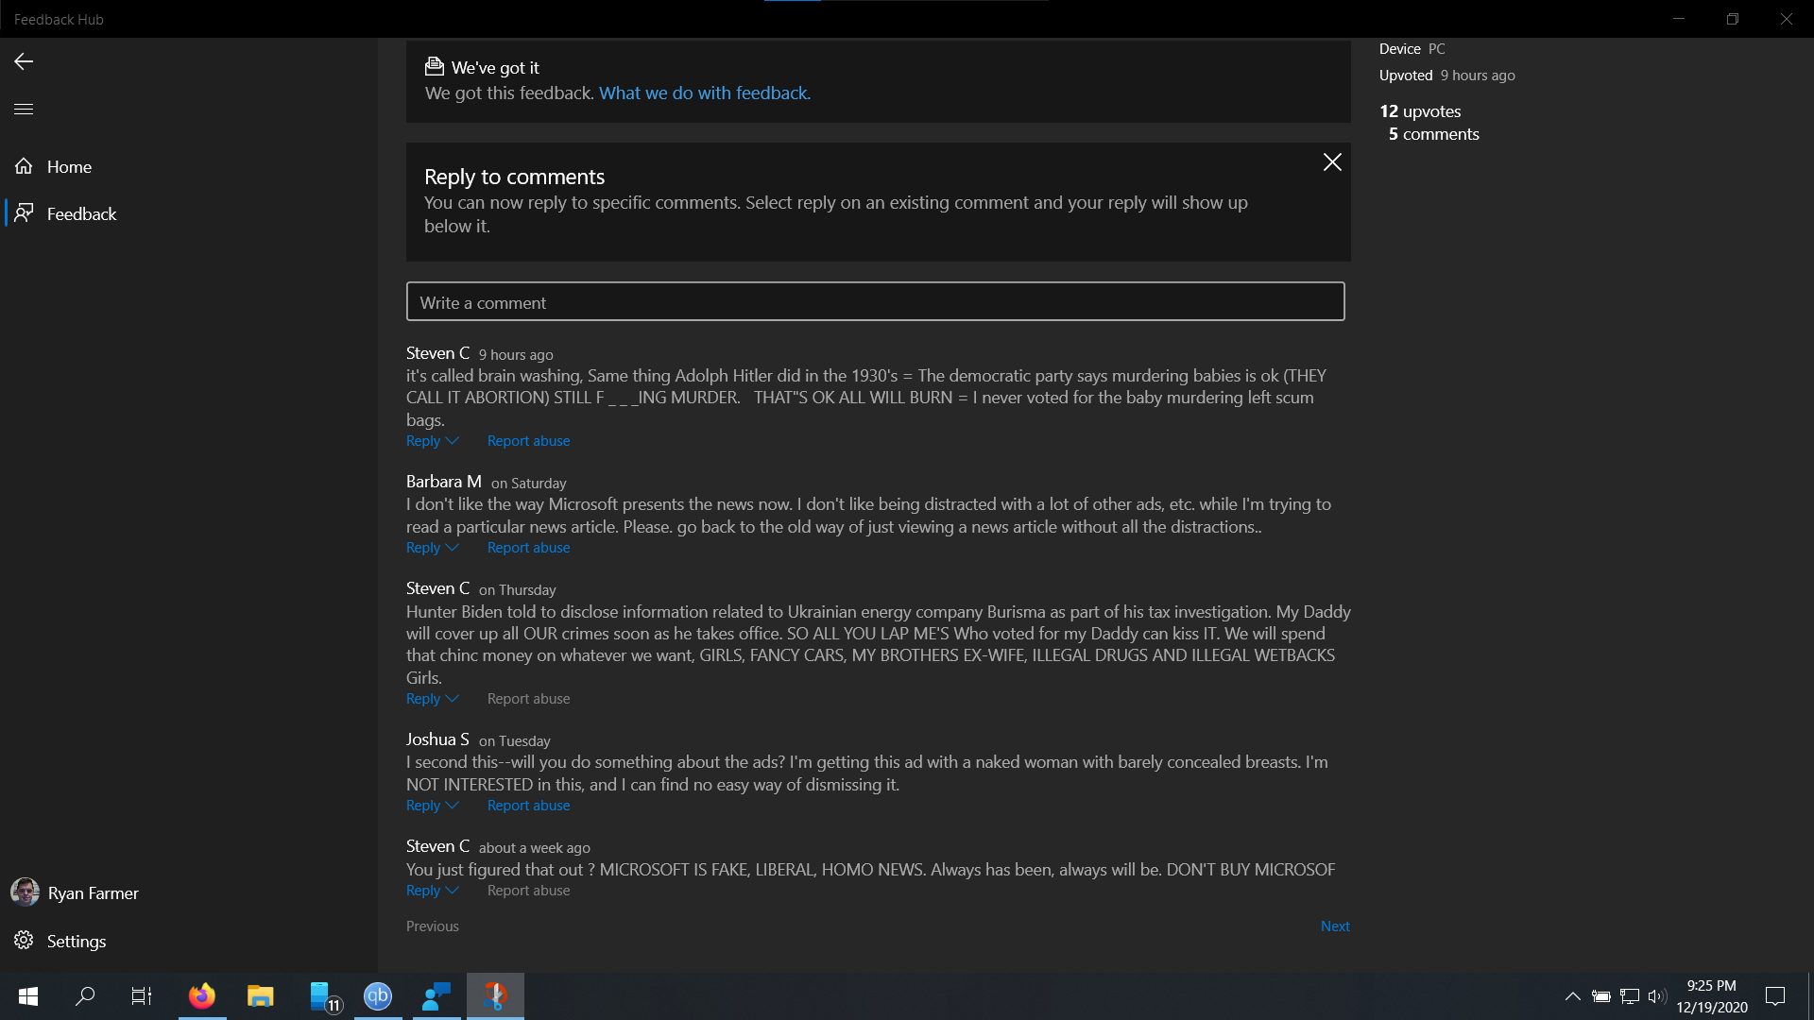Open the Home page in sidebar
1814x1020 pixels.
[x=189, y=166]
